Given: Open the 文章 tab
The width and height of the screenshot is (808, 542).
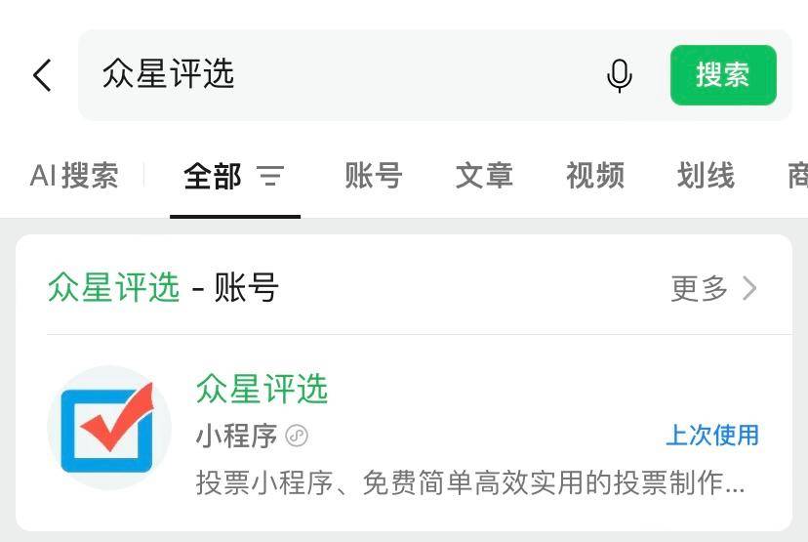Looking at the screenshot, I should coord(484,176).
